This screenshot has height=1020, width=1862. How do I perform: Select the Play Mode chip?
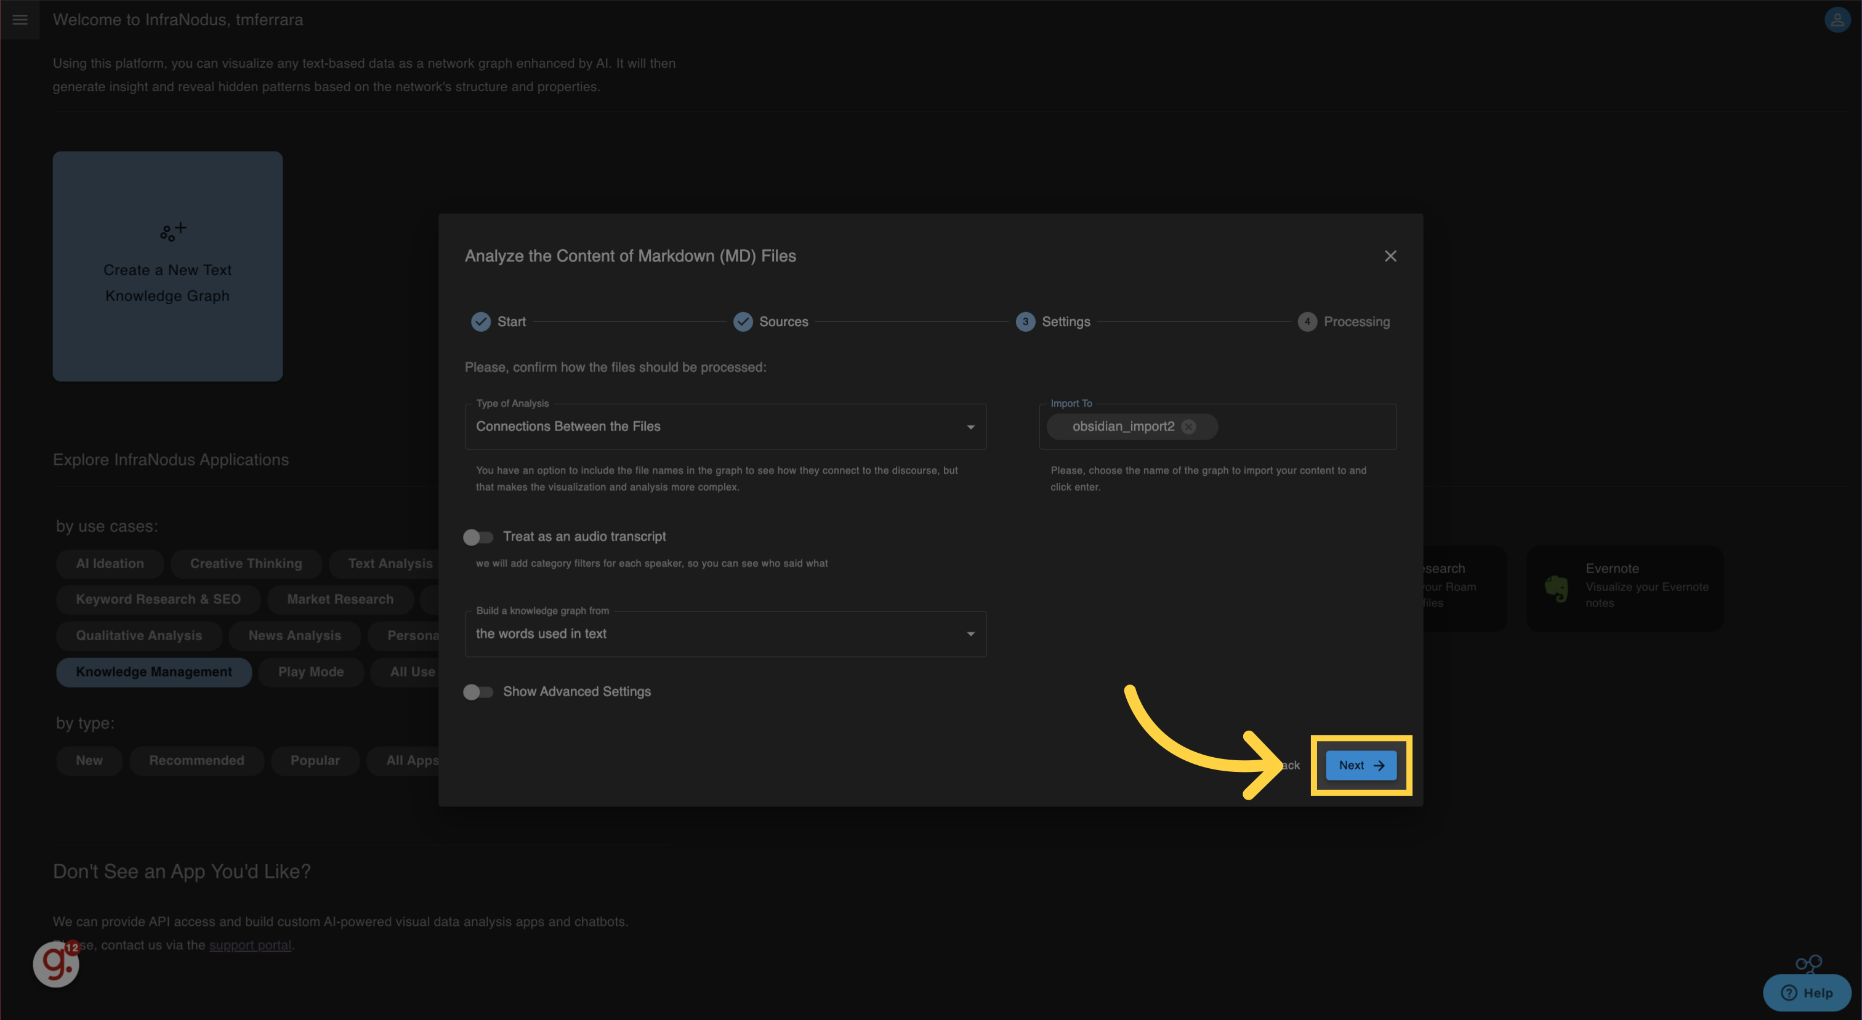click(311, 672)
